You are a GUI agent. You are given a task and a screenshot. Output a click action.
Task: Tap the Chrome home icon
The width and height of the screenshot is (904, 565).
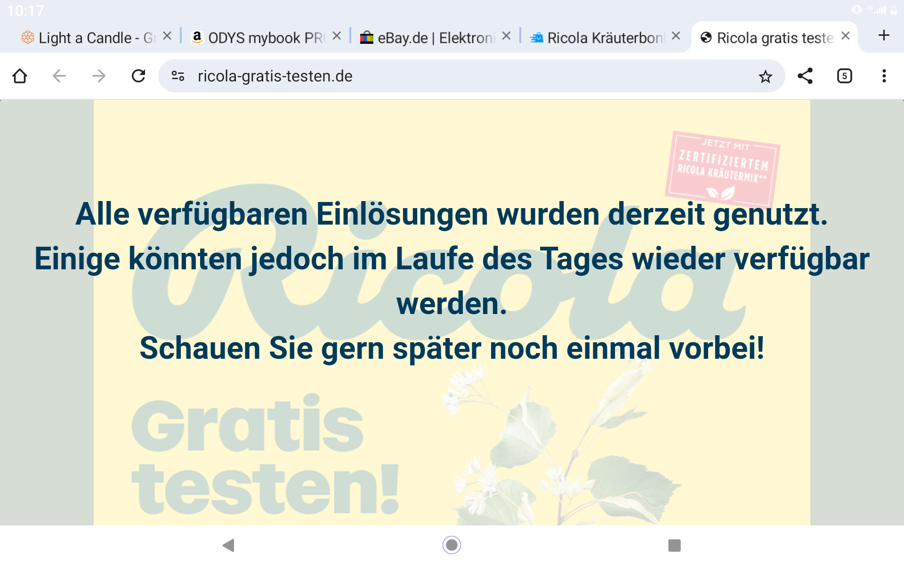[20, 76]
